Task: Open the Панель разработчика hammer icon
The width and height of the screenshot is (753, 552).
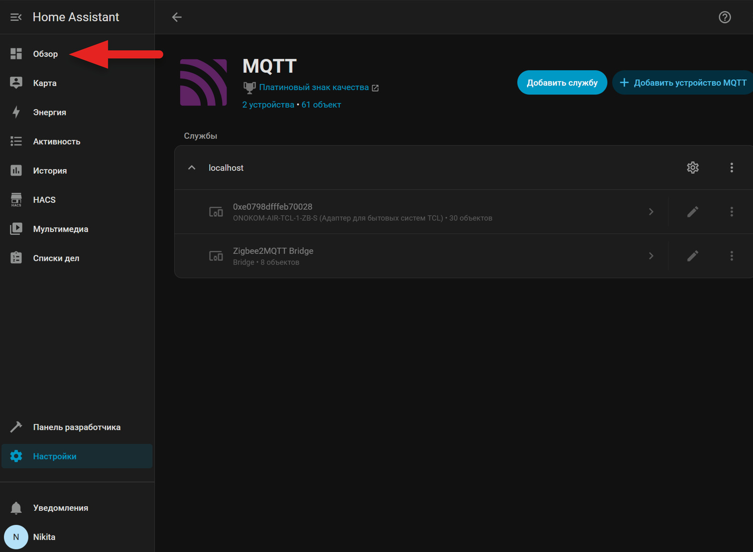Action: pos(16,427)
